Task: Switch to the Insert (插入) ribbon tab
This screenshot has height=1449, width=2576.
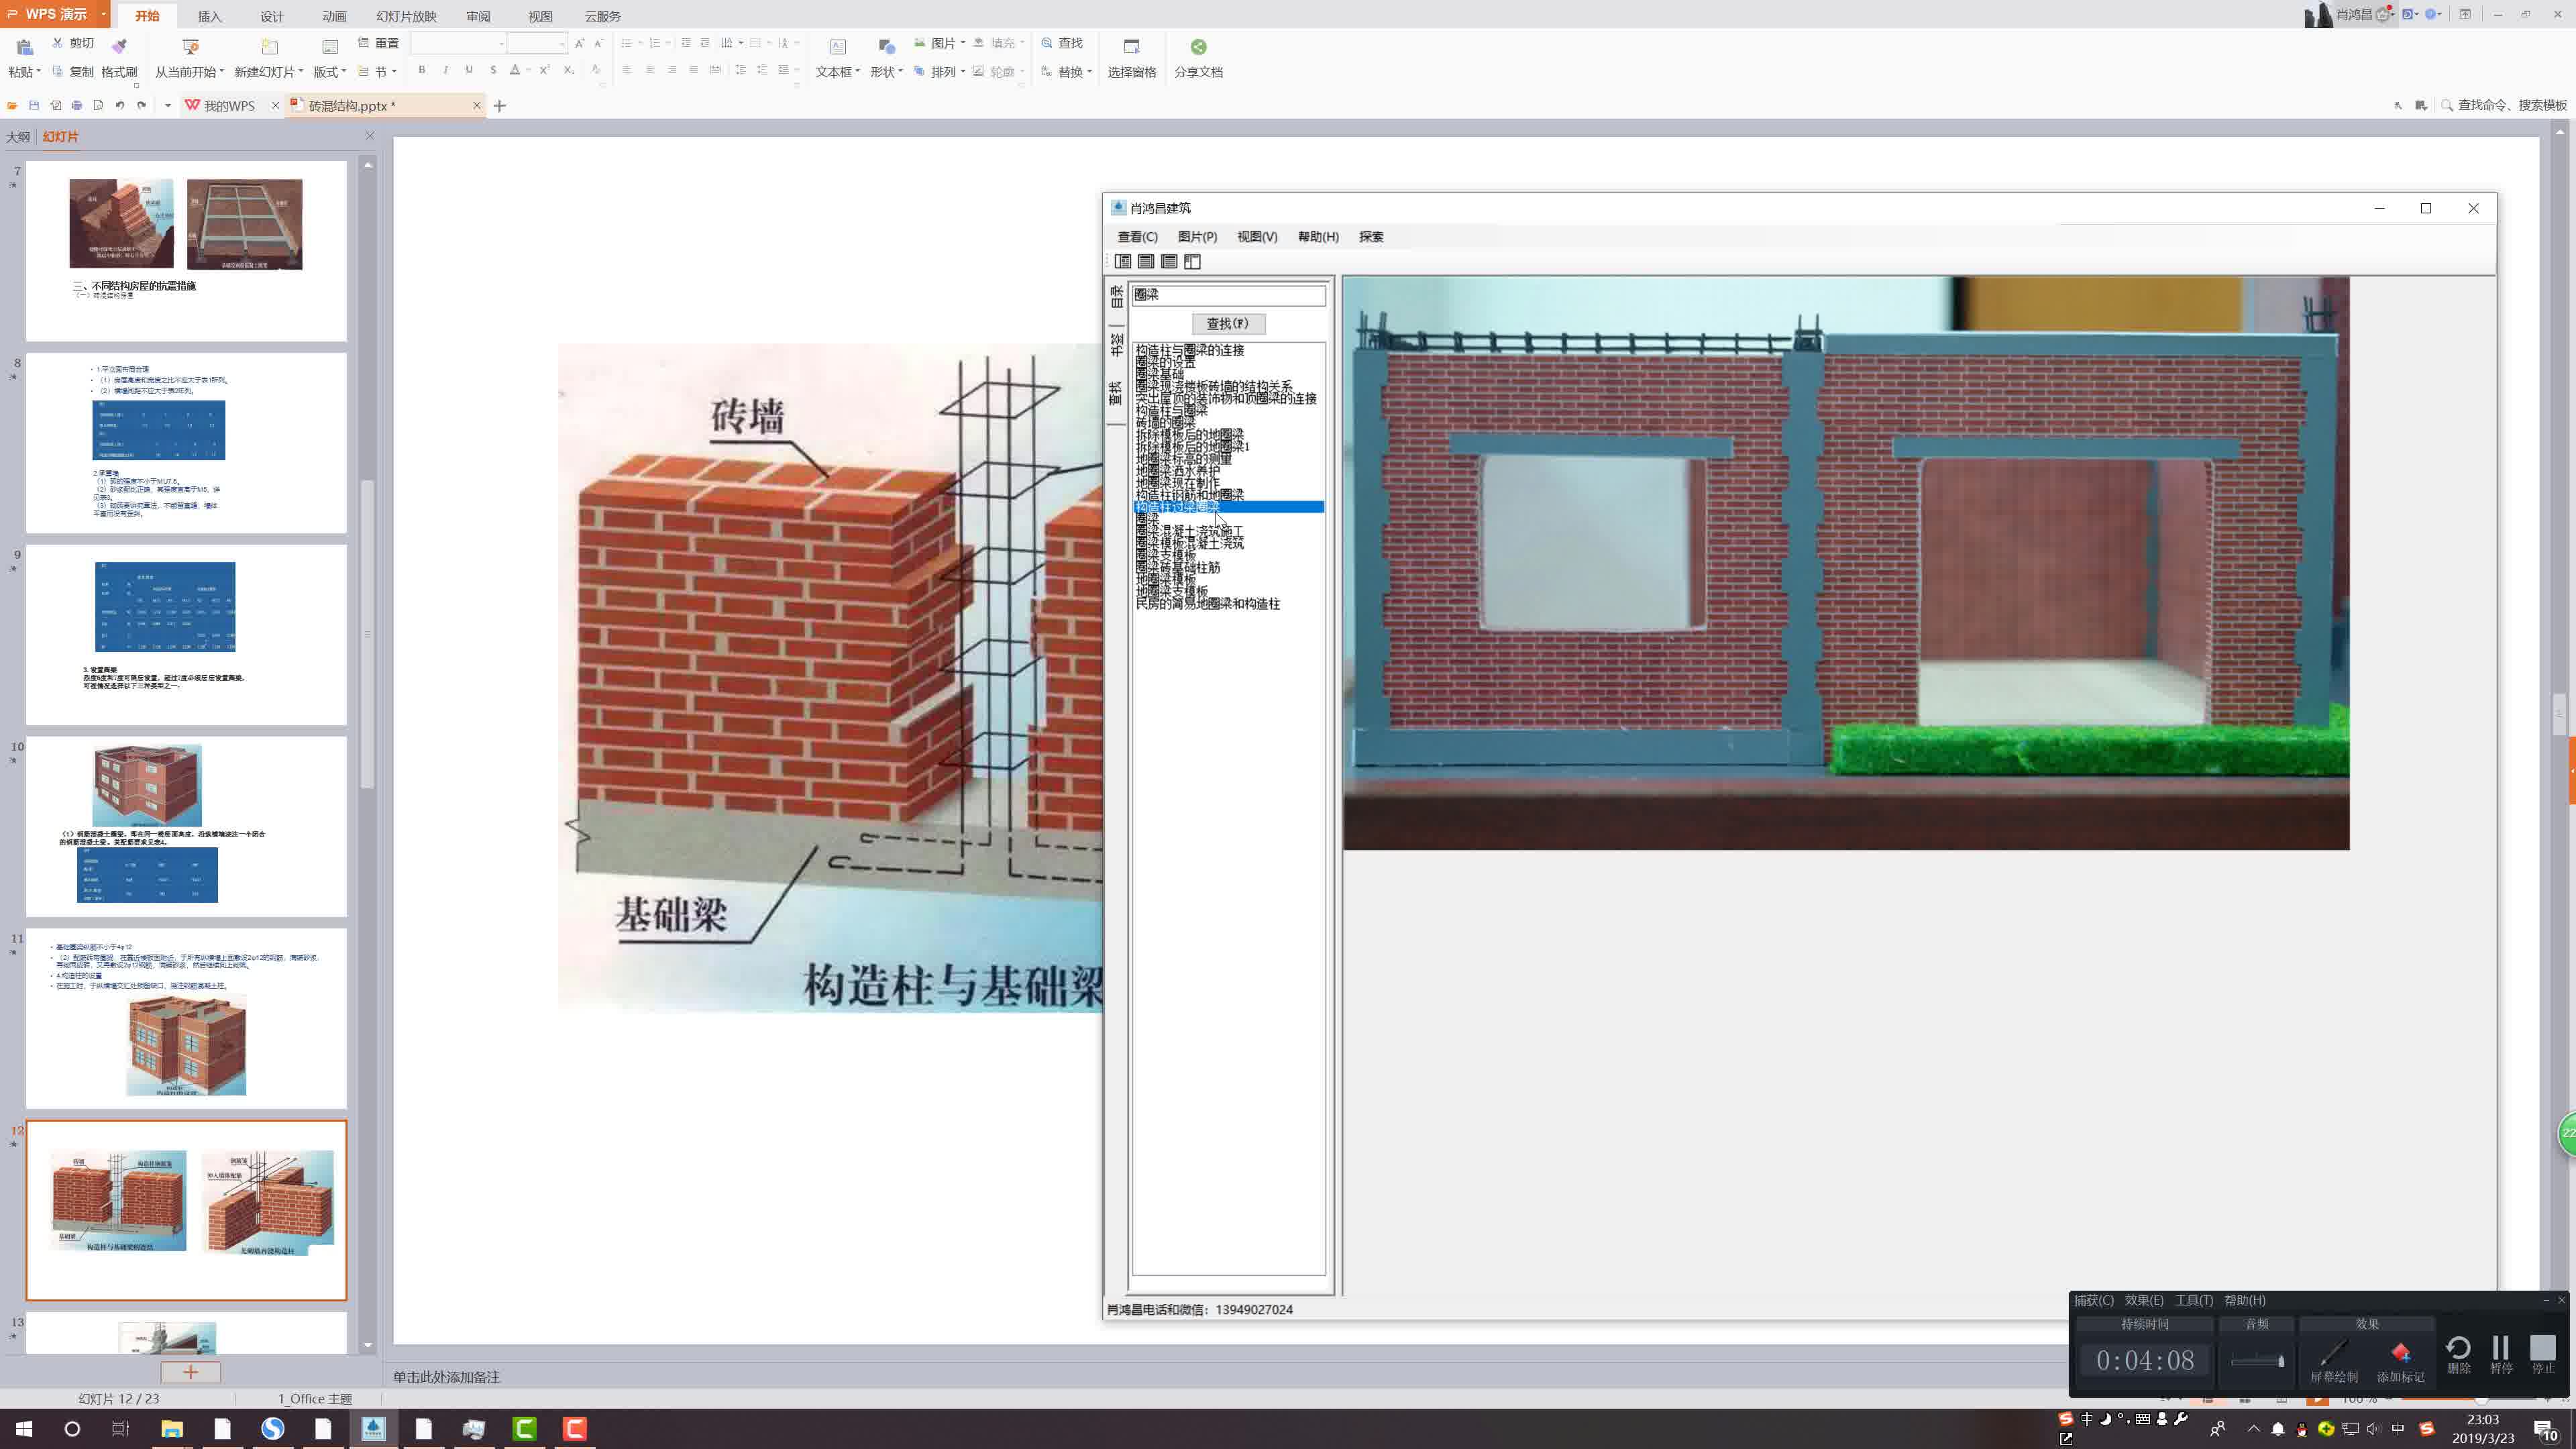Action: 209,16
